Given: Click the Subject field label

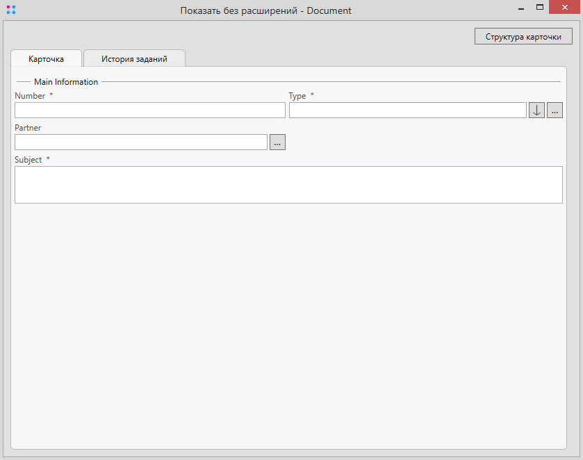Looking at the screenshot, I should (x=28, y=160).
